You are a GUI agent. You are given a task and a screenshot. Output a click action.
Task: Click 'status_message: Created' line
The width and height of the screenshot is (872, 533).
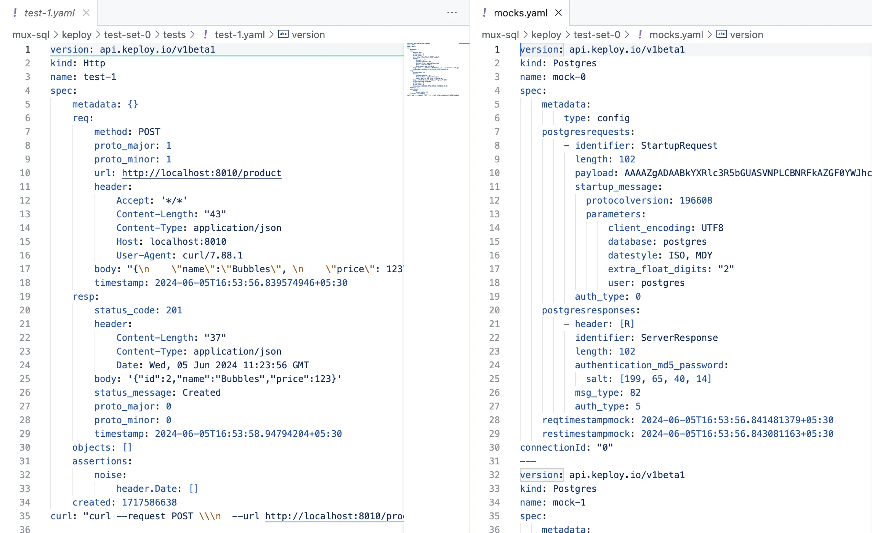click(x=158, y=393)
